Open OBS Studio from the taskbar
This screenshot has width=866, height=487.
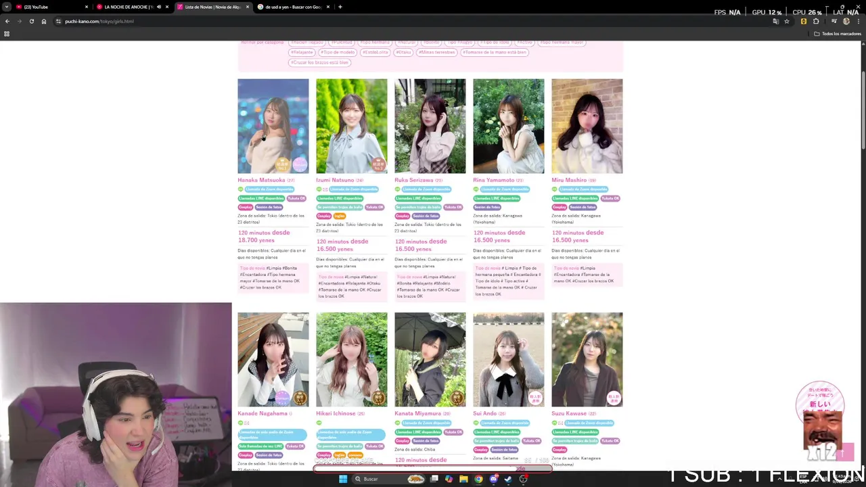point(523,479)
